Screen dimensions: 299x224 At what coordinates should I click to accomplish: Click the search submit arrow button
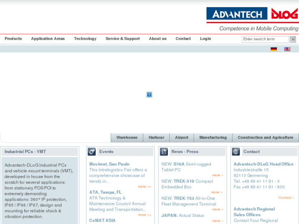point(293,39)
